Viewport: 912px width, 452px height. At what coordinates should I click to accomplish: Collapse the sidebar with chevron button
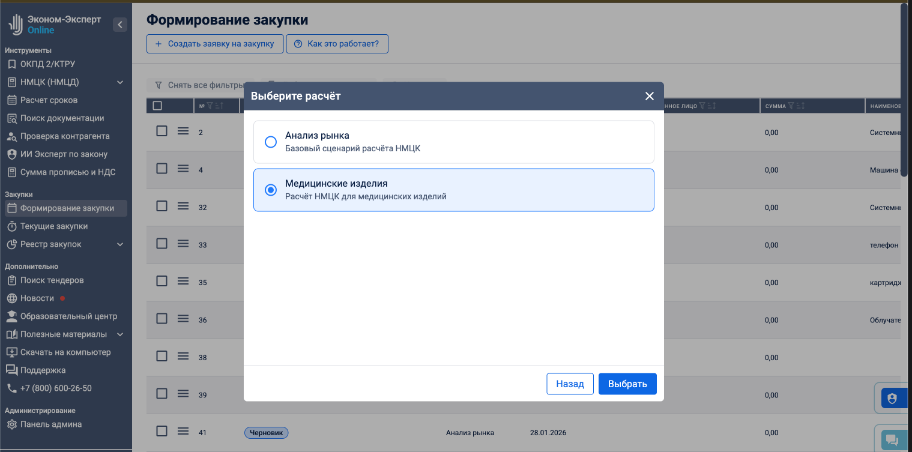click(x=120, y=25)
